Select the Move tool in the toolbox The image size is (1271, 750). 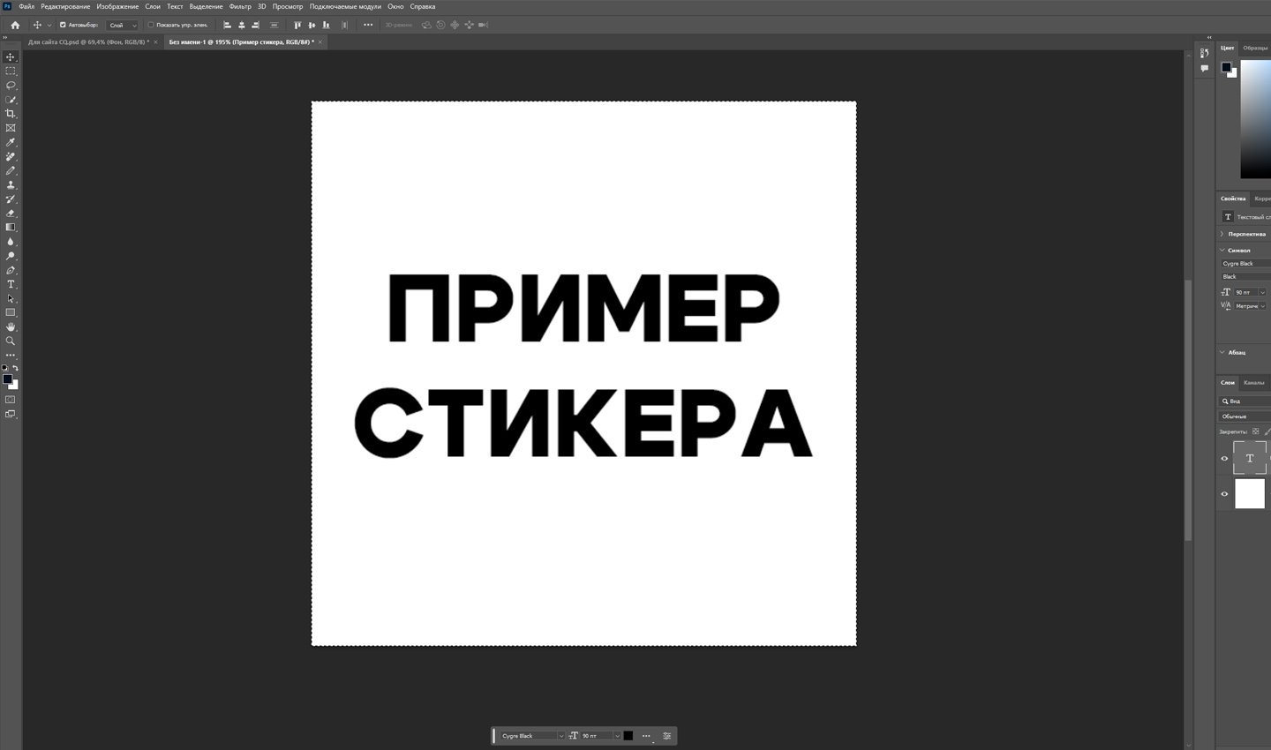11,56
